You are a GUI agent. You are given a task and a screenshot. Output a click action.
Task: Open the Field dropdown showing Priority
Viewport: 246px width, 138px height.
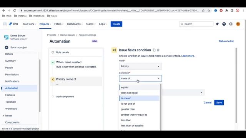click(x=140, y=66)
